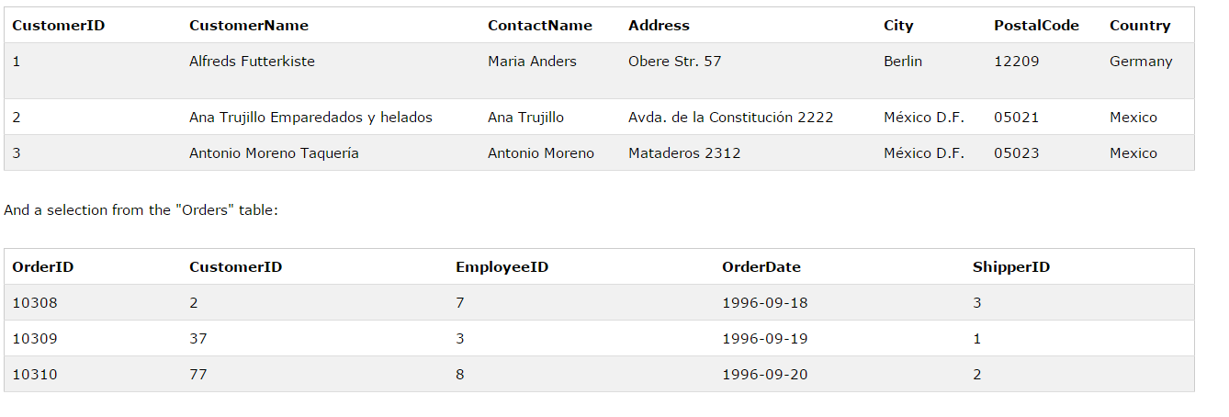Select order 10310 cell
This screenshot has height=417, width=1229.
click(35, 375)
